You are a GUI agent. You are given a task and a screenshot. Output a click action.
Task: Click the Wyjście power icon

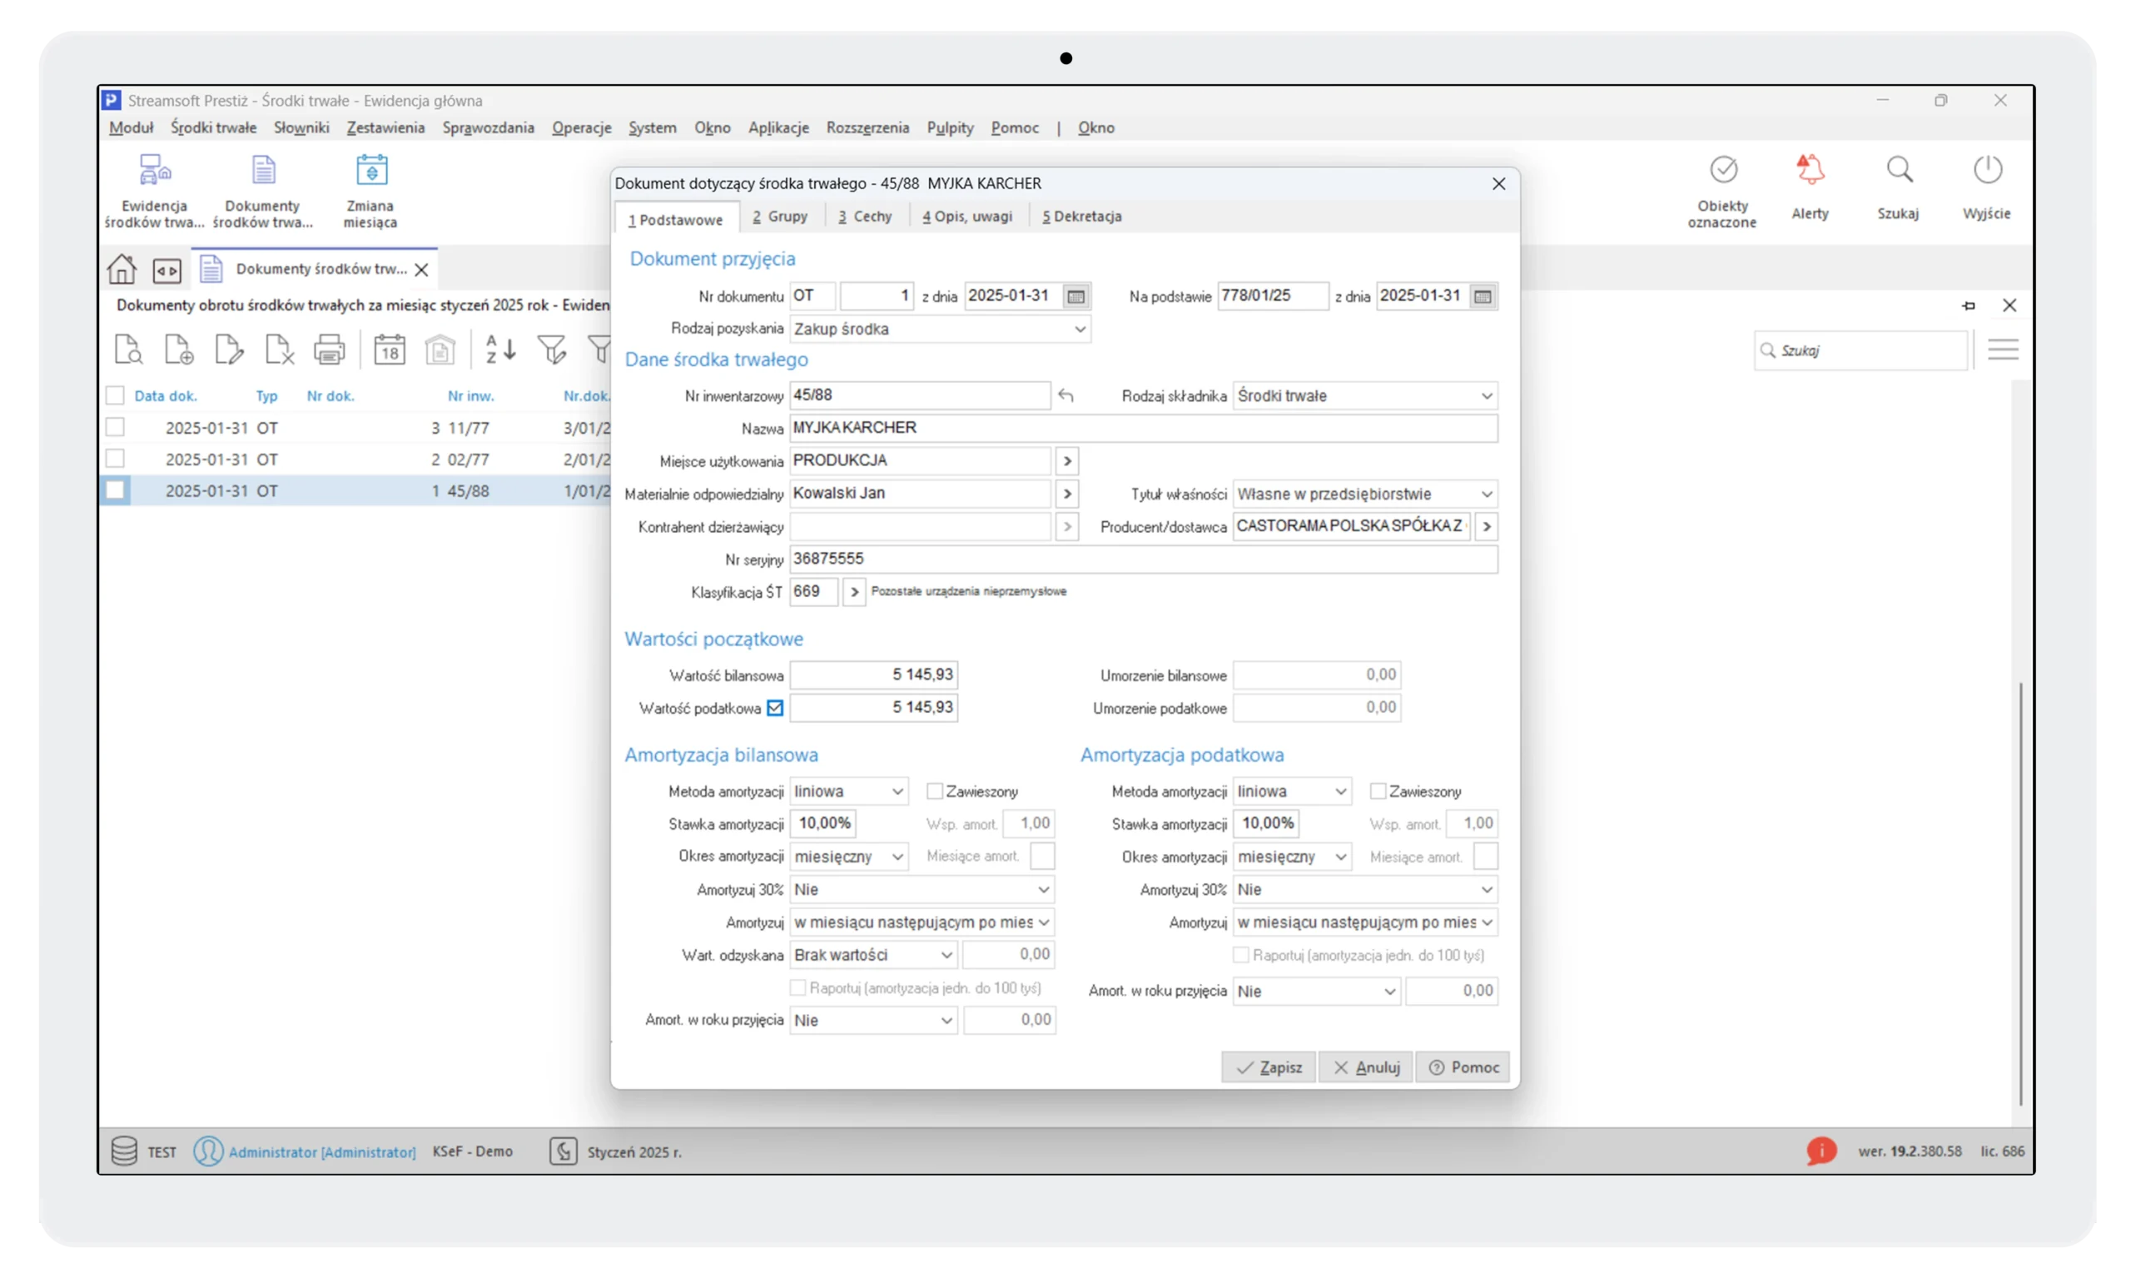[x=1986, y=171]
